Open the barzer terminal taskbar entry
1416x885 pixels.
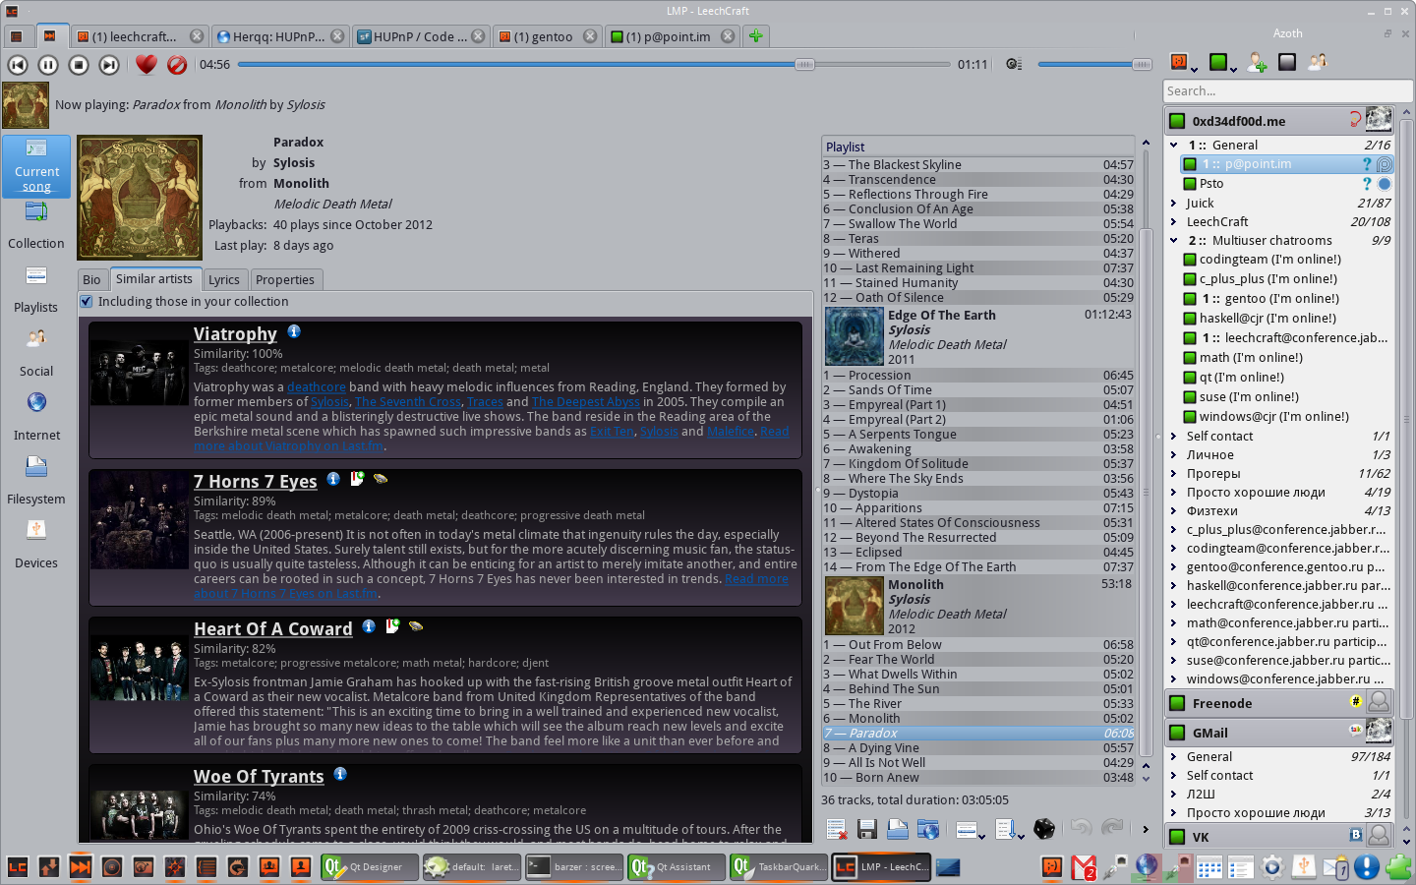575,866
